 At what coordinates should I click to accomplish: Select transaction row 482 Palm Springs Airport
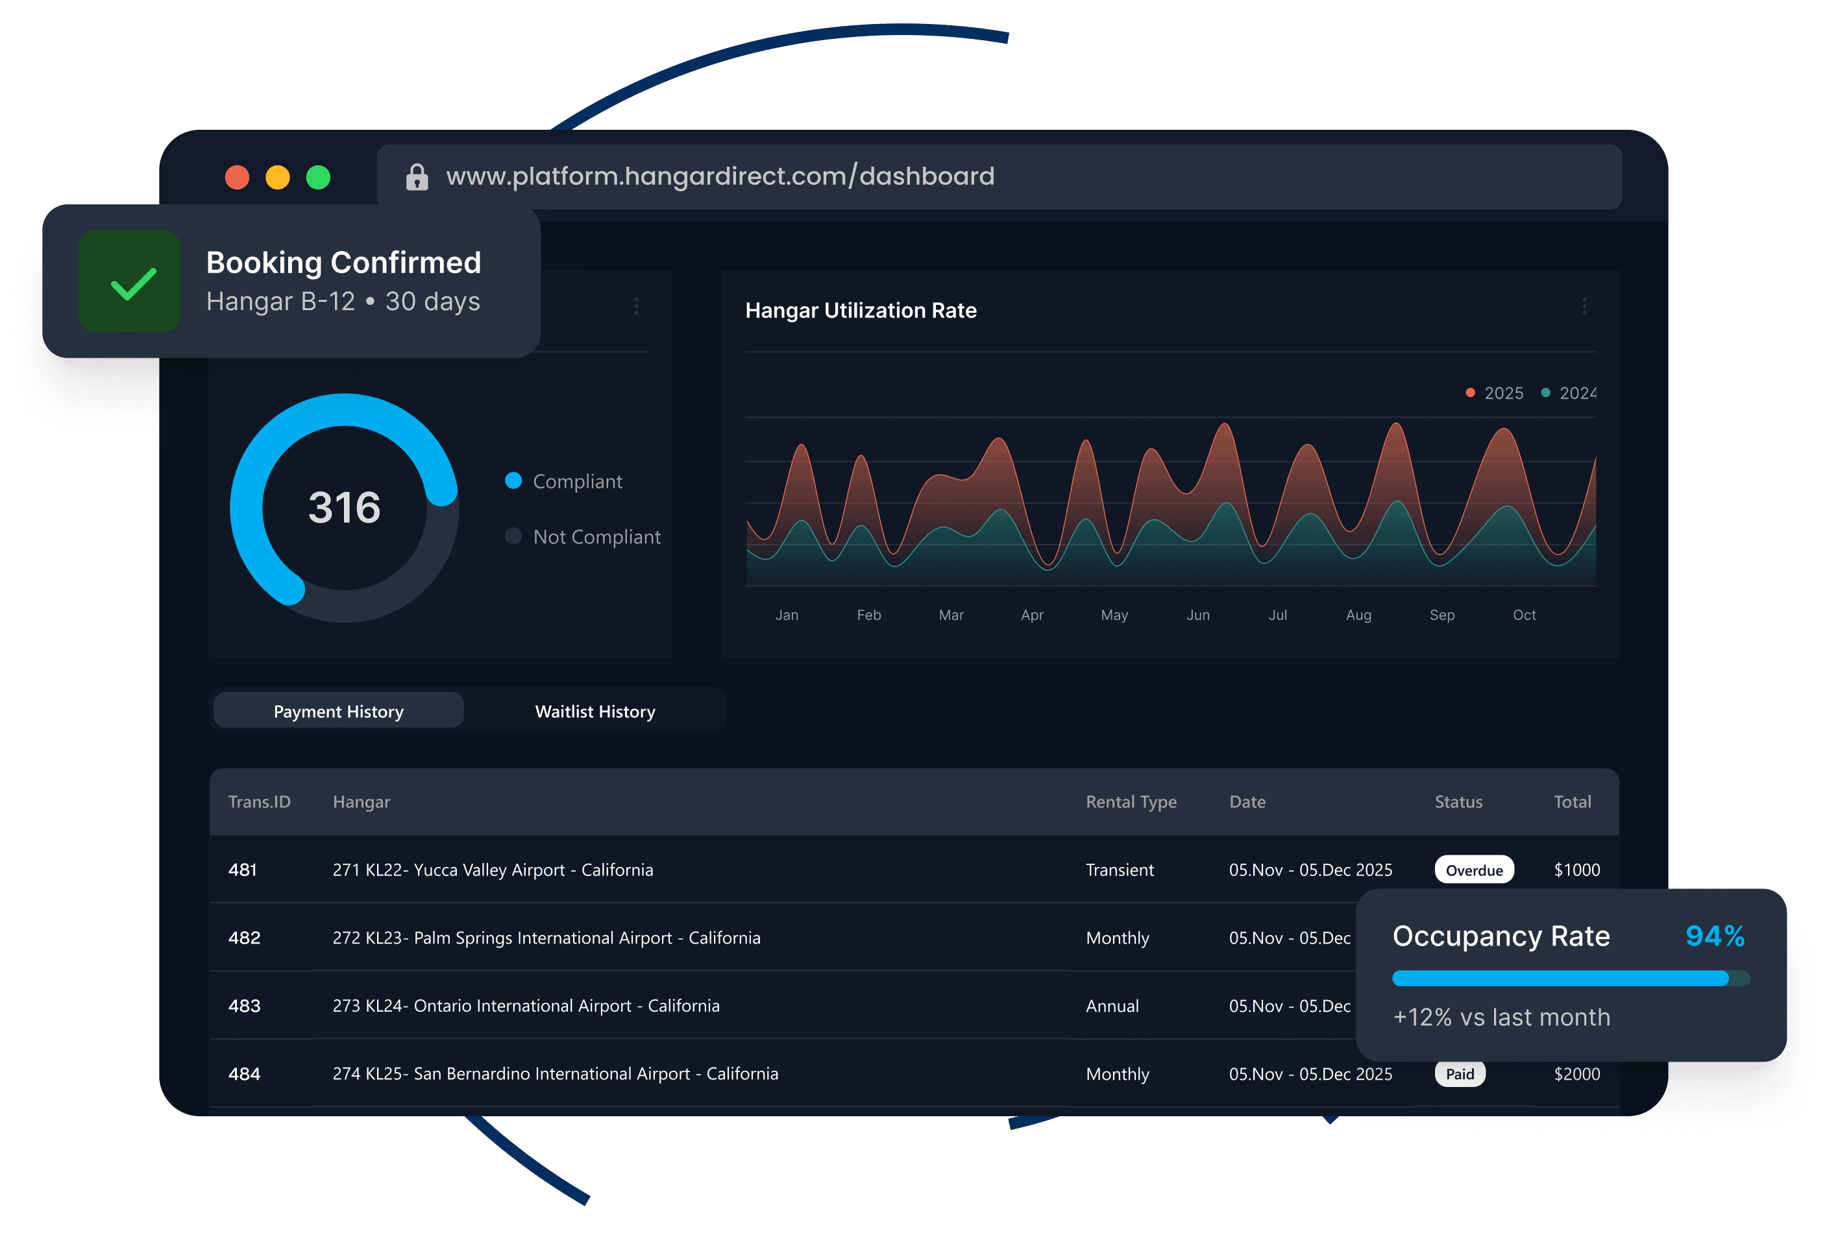(547, 938)
